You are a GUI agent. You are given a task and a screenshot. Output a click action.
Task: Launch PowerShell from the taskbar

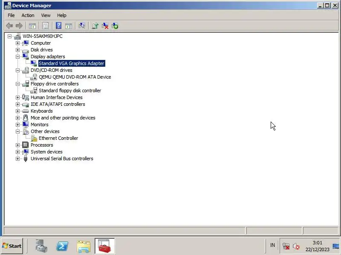pyautogui.click(x=62, y=246)
